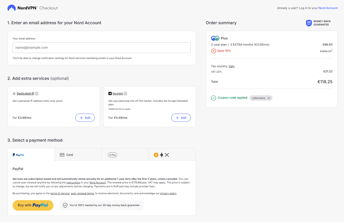The height and width of the screenshot is (222, 344).
Task: Open the Dedicated IP link
Action: [x=26, y=94]
